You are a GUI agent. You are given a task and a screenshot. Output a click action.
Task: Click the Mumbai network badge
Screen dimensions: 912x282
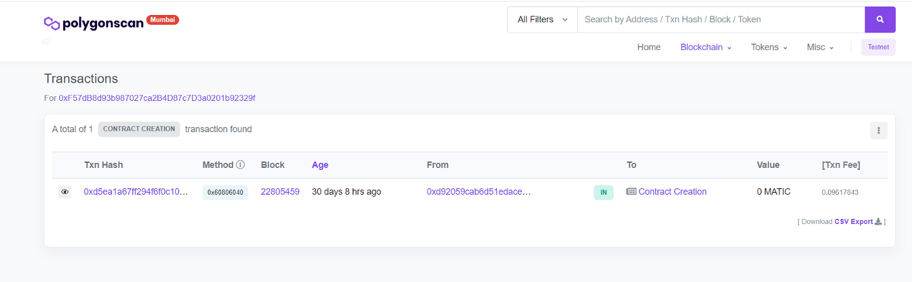[x=163, y=20]
